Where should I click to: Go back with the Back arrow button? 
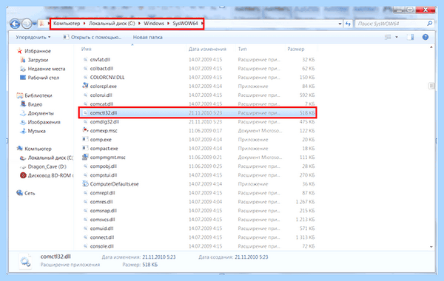tap(15, 24)
